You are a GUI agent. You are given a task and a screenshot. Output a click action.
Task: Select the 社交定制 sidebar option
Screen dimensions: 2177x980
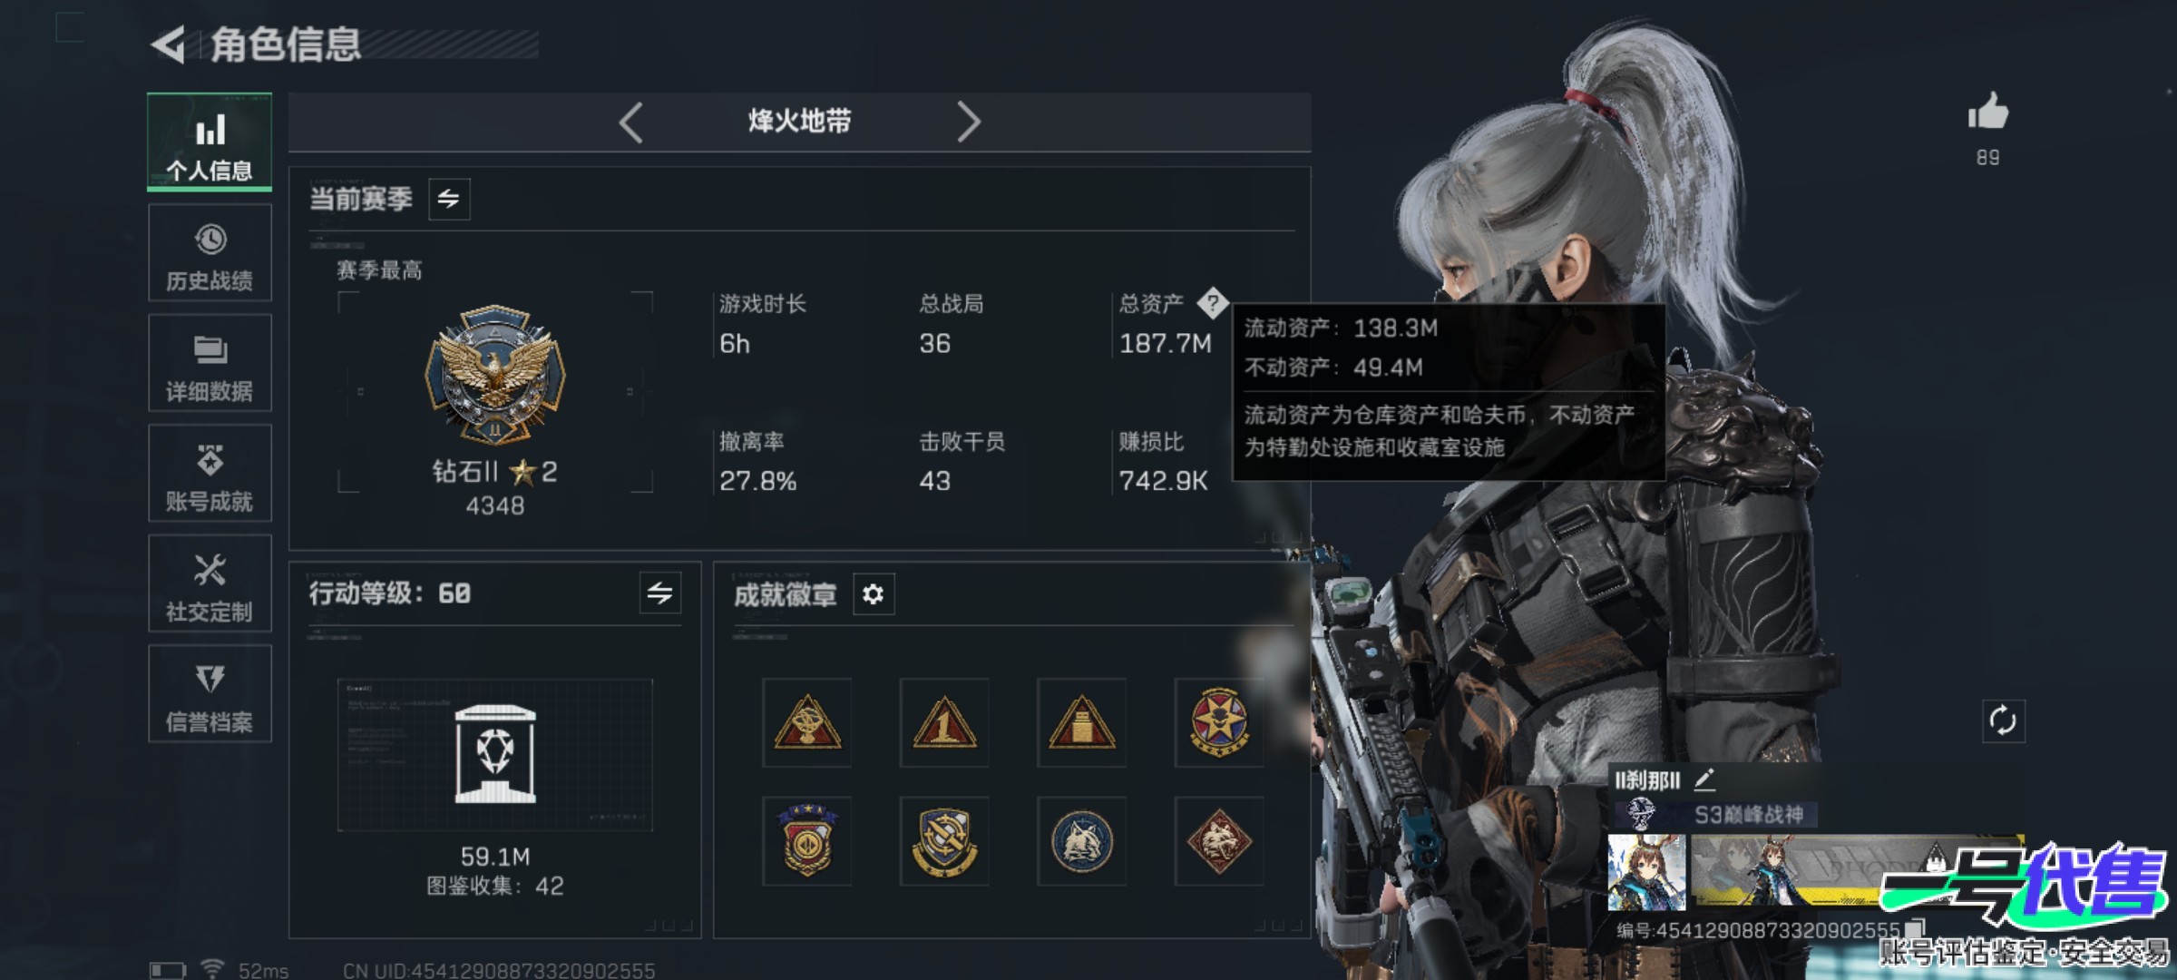[x=210, y=583]
